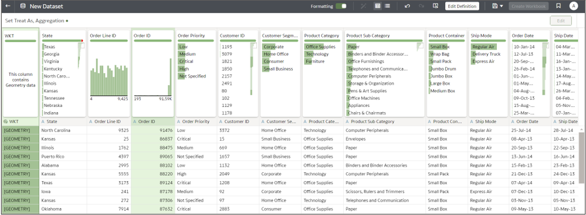Click the Scissors, Rulers and Trimmers cell

[385, 192]
